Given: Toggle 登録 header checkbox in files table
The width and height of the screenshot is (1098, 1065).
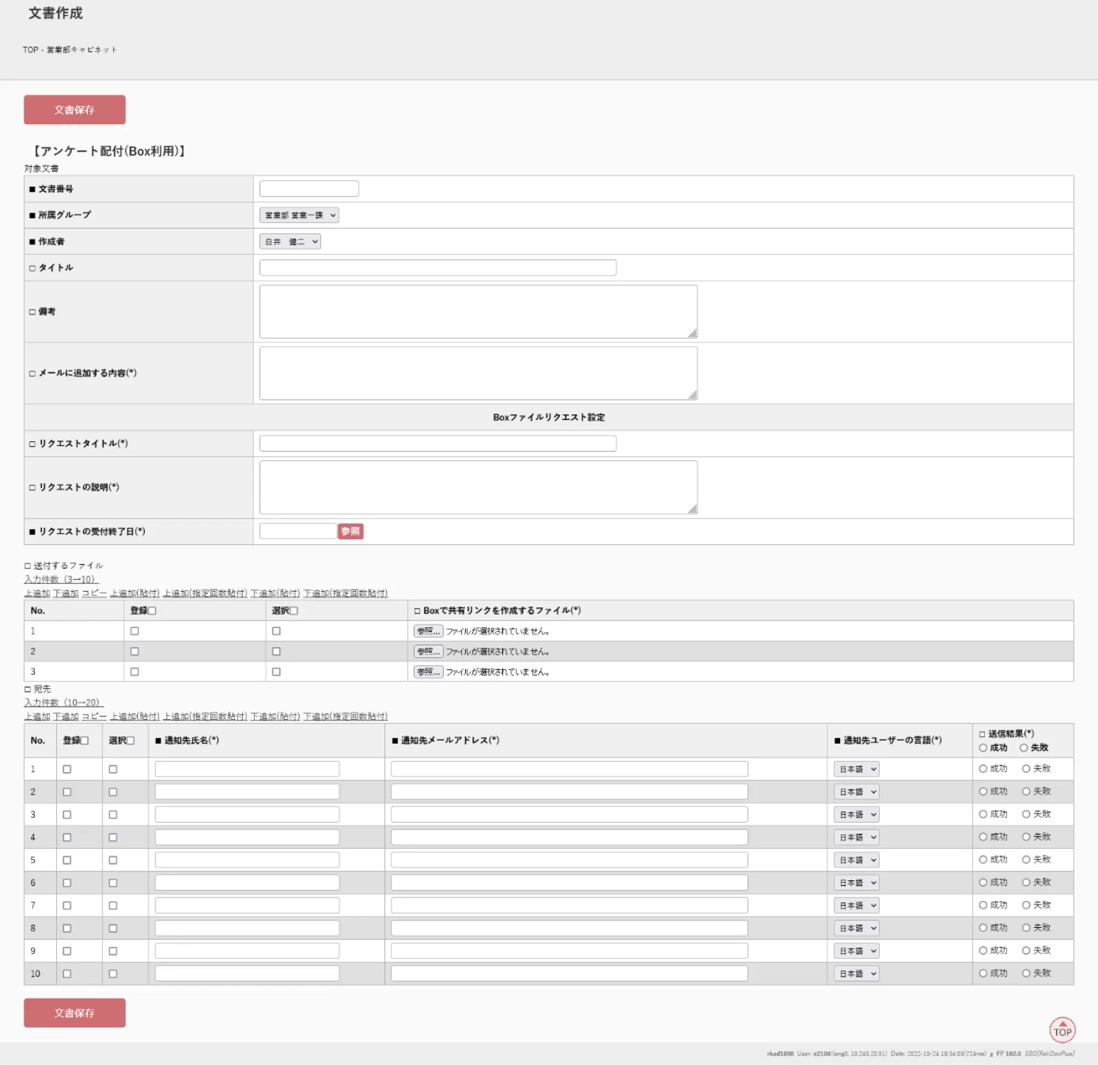Looking at the screenshot, I should (152, 611).
